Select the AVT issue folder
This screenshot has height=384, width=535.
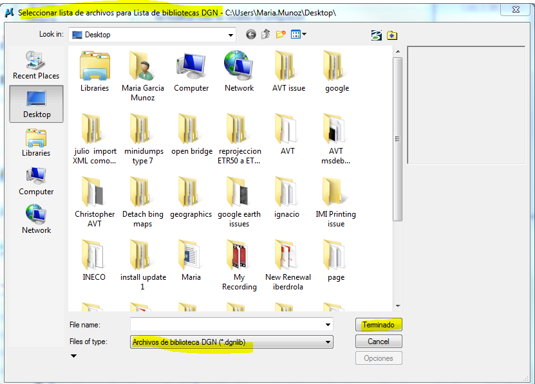click(288, 71)
